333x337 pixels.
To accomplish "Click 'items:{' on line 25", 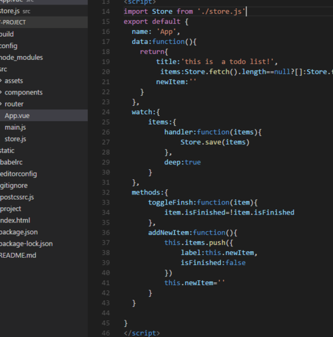I will [x=162, y=122].
